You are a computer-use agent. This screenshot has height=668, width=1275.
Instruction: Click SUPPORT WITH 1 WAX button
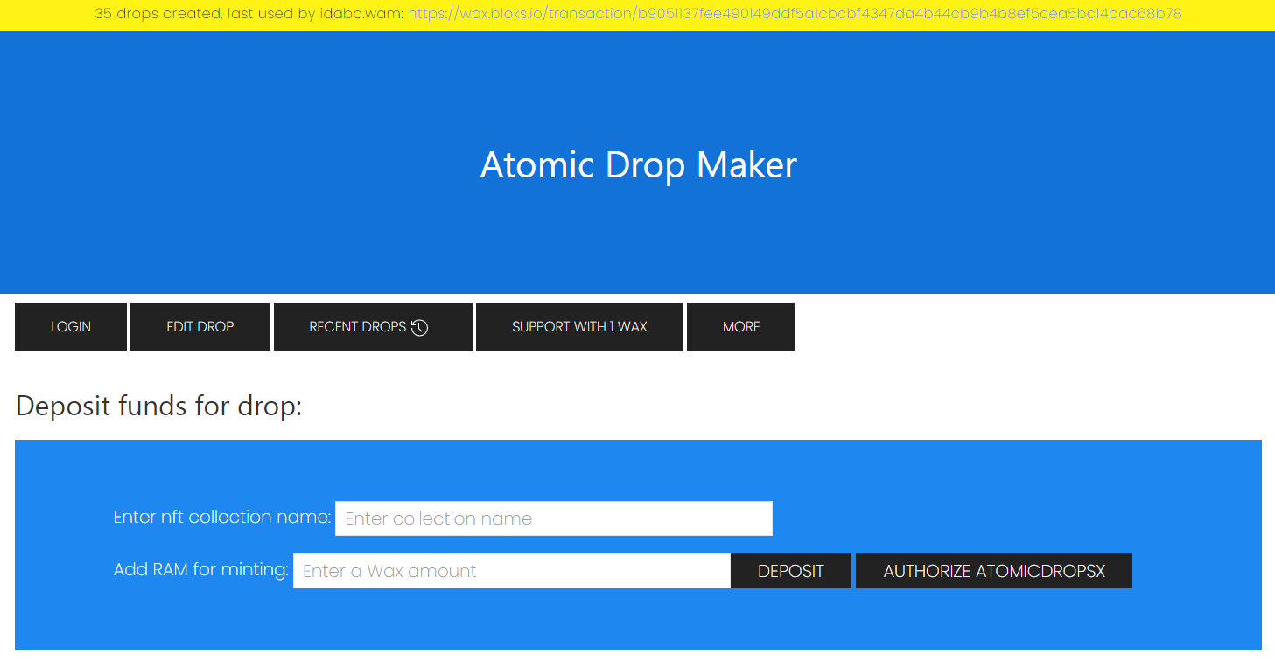point(579,327)
